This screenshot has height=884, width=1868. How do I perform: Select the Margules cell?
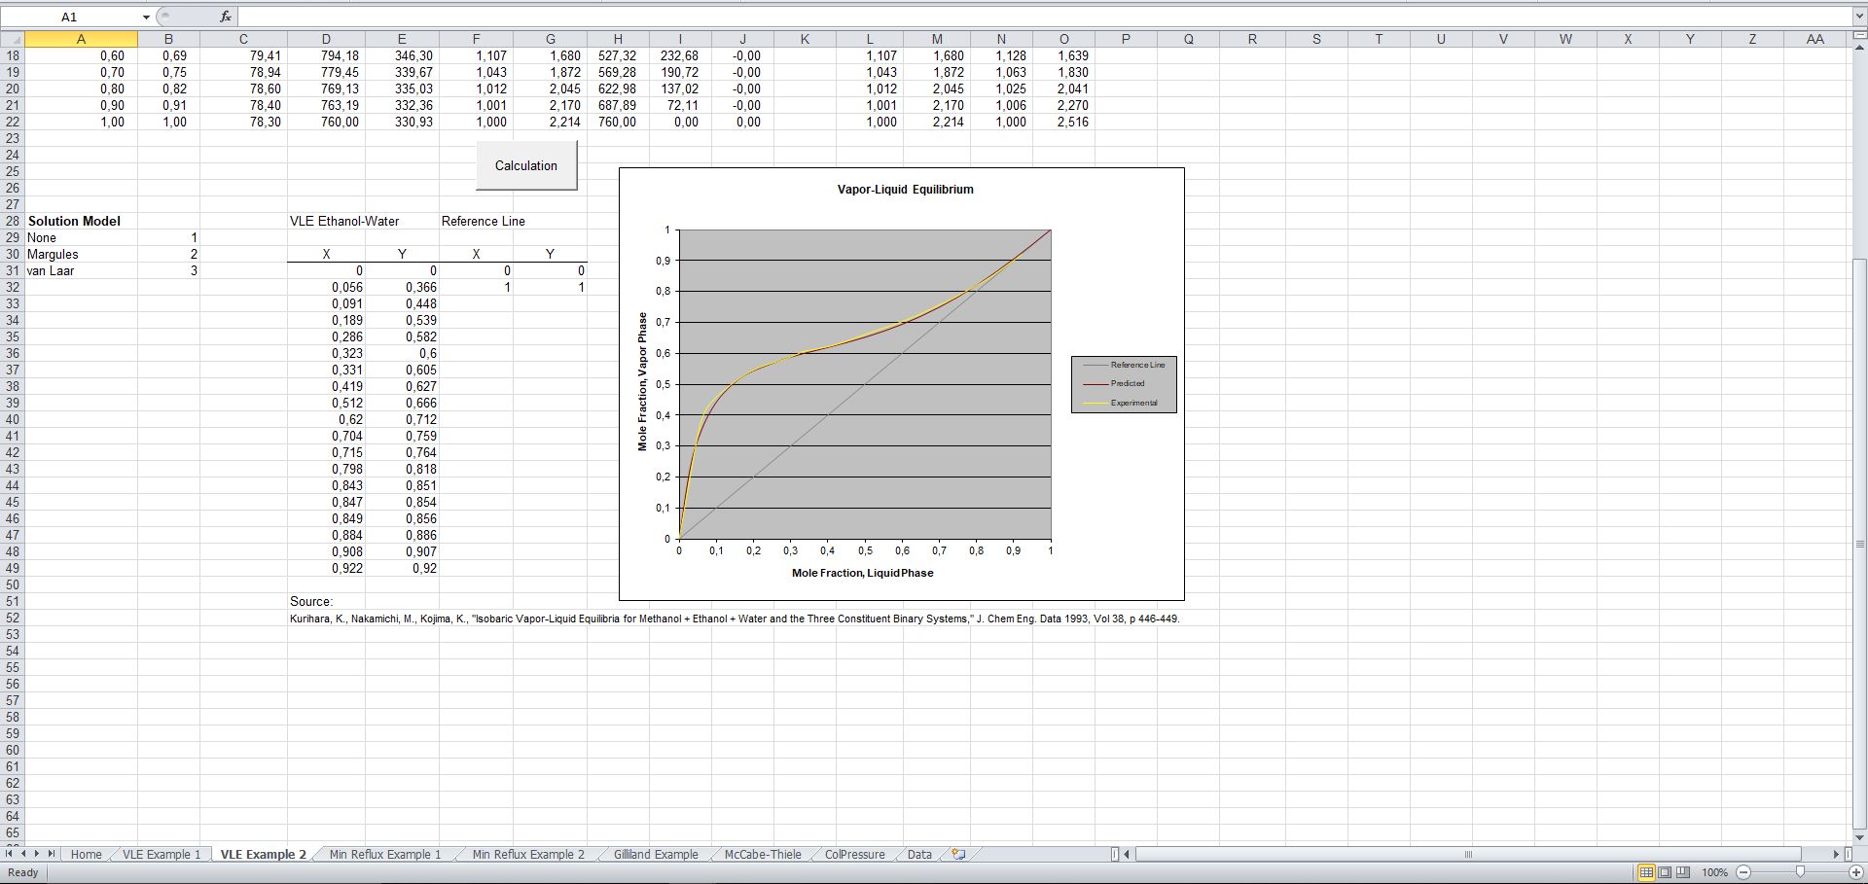tap(82, 254)
